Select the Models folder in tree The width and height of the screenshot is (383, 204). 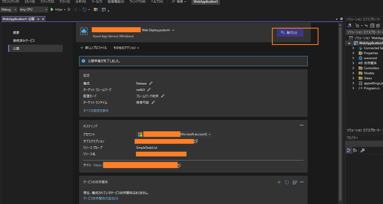(x=369, y=73)
